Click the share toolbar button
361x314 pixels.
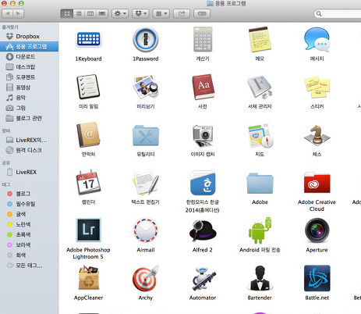[182, 13]
